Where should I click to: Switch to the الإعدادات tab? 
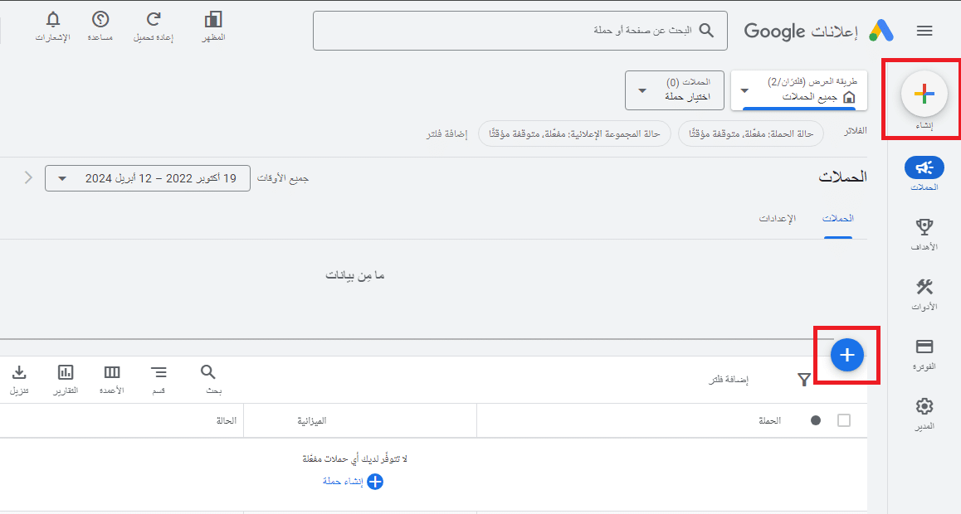(777, 219)
